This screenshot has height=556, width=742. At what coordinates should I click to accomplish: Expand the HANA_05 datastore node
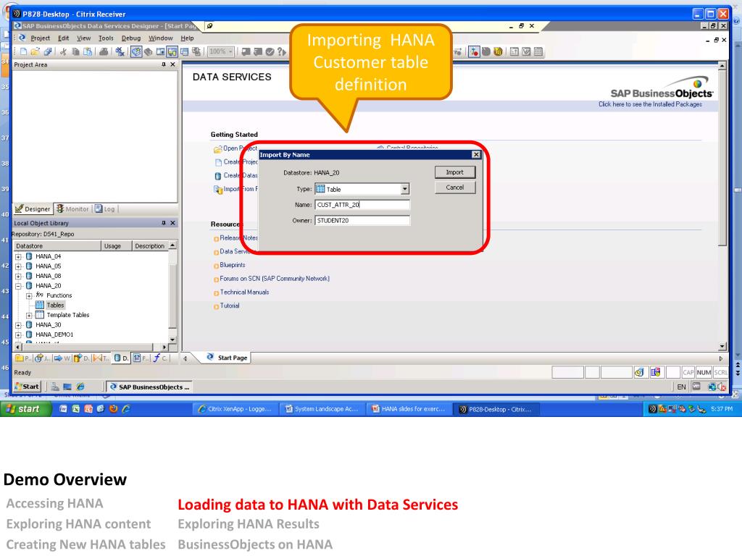[x=18, y=266]
